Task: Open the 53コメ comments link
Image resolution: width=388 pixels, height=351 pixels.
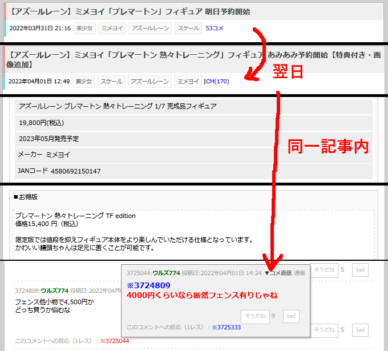Action: pos(214,28)
